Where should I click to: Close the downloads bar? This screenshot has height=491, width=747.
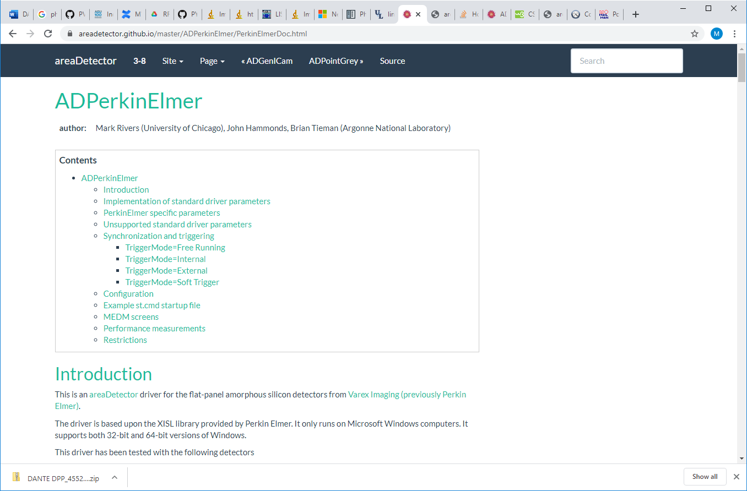pyautogui.click(x=737, y=477)
